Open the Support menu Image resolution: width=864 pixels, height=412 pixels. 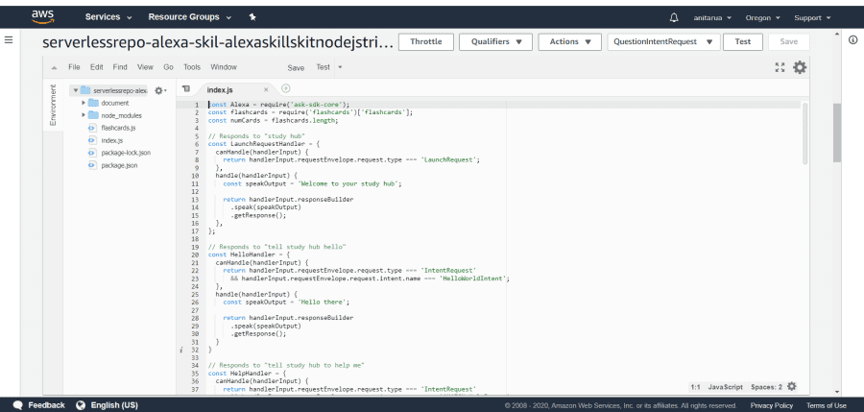(812, 17)
